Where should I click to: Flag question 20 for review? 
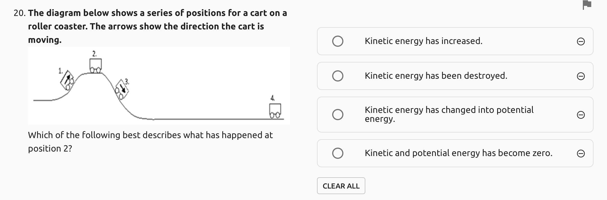click(587, 5)
